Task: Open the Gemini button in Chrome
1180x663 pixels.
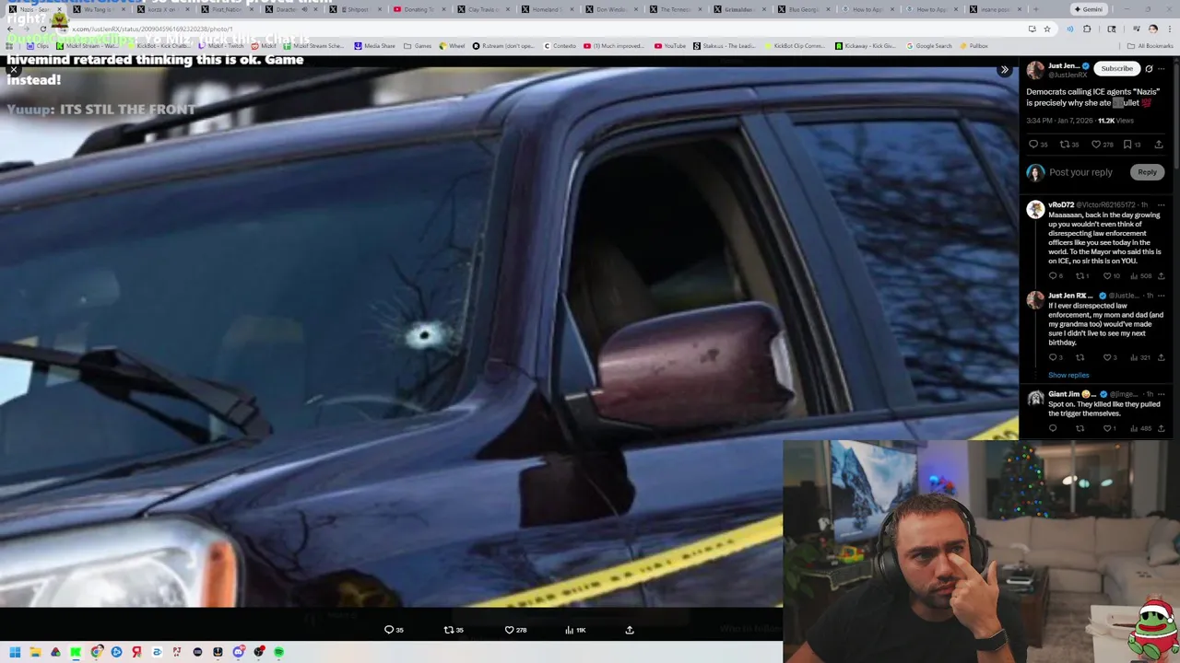Action: pyautogui.click(x=1089, y=9)
